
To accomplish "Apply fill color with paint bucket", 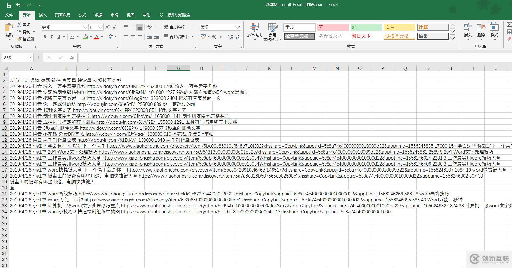I will click(86, 37).
